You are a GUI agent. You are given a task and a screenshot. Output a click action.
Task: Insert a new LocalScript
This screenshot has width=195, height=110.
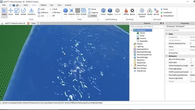coord(166,13)
